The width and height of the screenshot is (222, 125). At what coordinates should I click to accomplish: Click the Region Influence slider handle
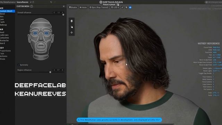(50, 72)
